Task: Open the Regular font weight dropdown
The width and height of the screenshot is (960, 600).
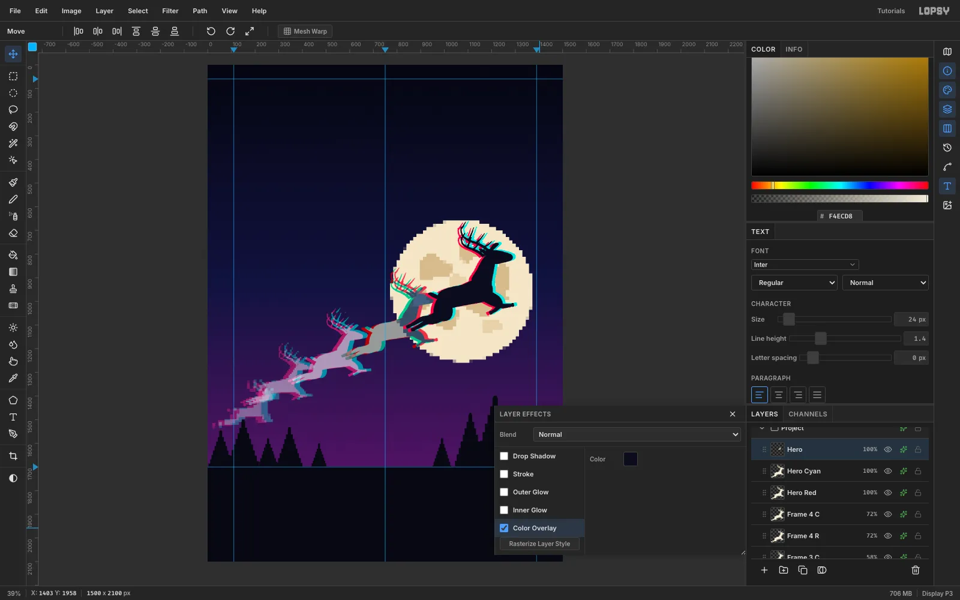Action: 794,283
